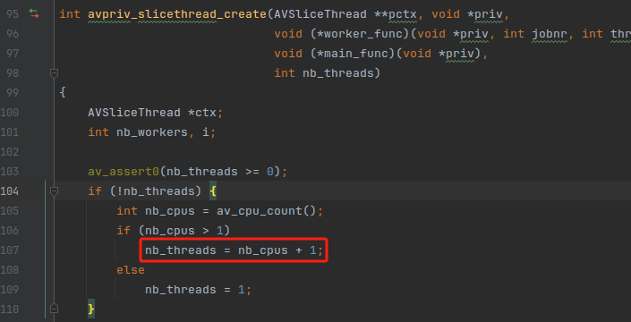Click the highlighted closing brace on line 110
Screen dimensions: 631x322
tap(91, 309)
